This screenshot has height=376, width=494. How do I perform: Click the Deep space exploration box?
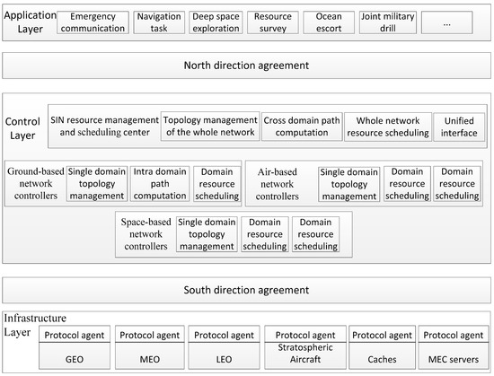[x=216, y=22]
